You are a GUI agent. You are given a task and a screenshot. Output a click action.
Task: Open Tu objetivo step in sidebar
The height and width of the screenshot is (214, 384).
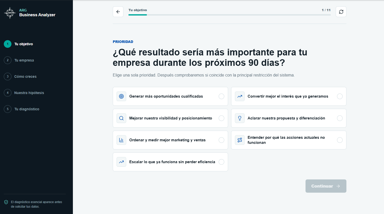coord(24,44)
